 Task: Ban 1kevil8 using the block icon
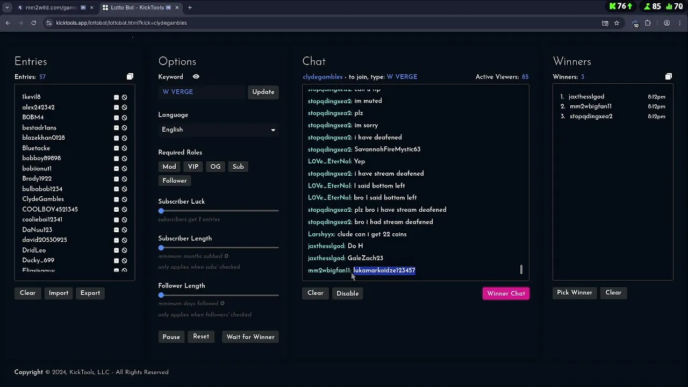click(124, 97)
